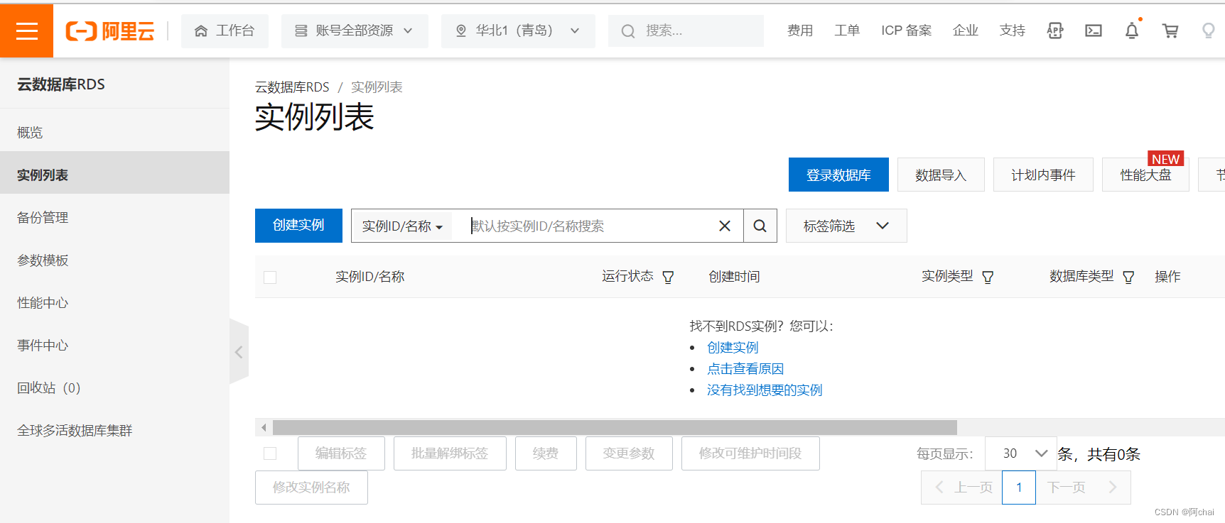
Task: Click the 实例ID/名称 column header
Action: (x=370, y=277)
